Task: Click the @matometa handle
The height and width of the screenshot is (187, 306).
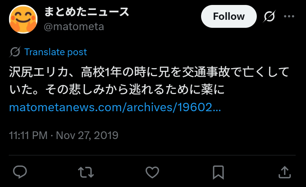Action: (74, 27)
